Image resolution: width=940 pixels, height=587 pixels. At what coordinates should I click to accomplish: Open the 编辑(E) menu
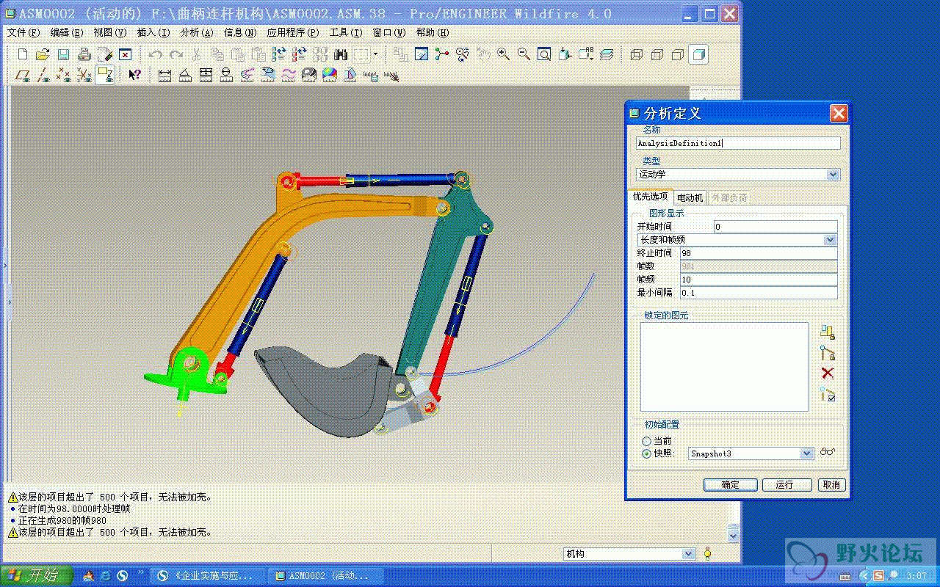(x=67, y=33)
